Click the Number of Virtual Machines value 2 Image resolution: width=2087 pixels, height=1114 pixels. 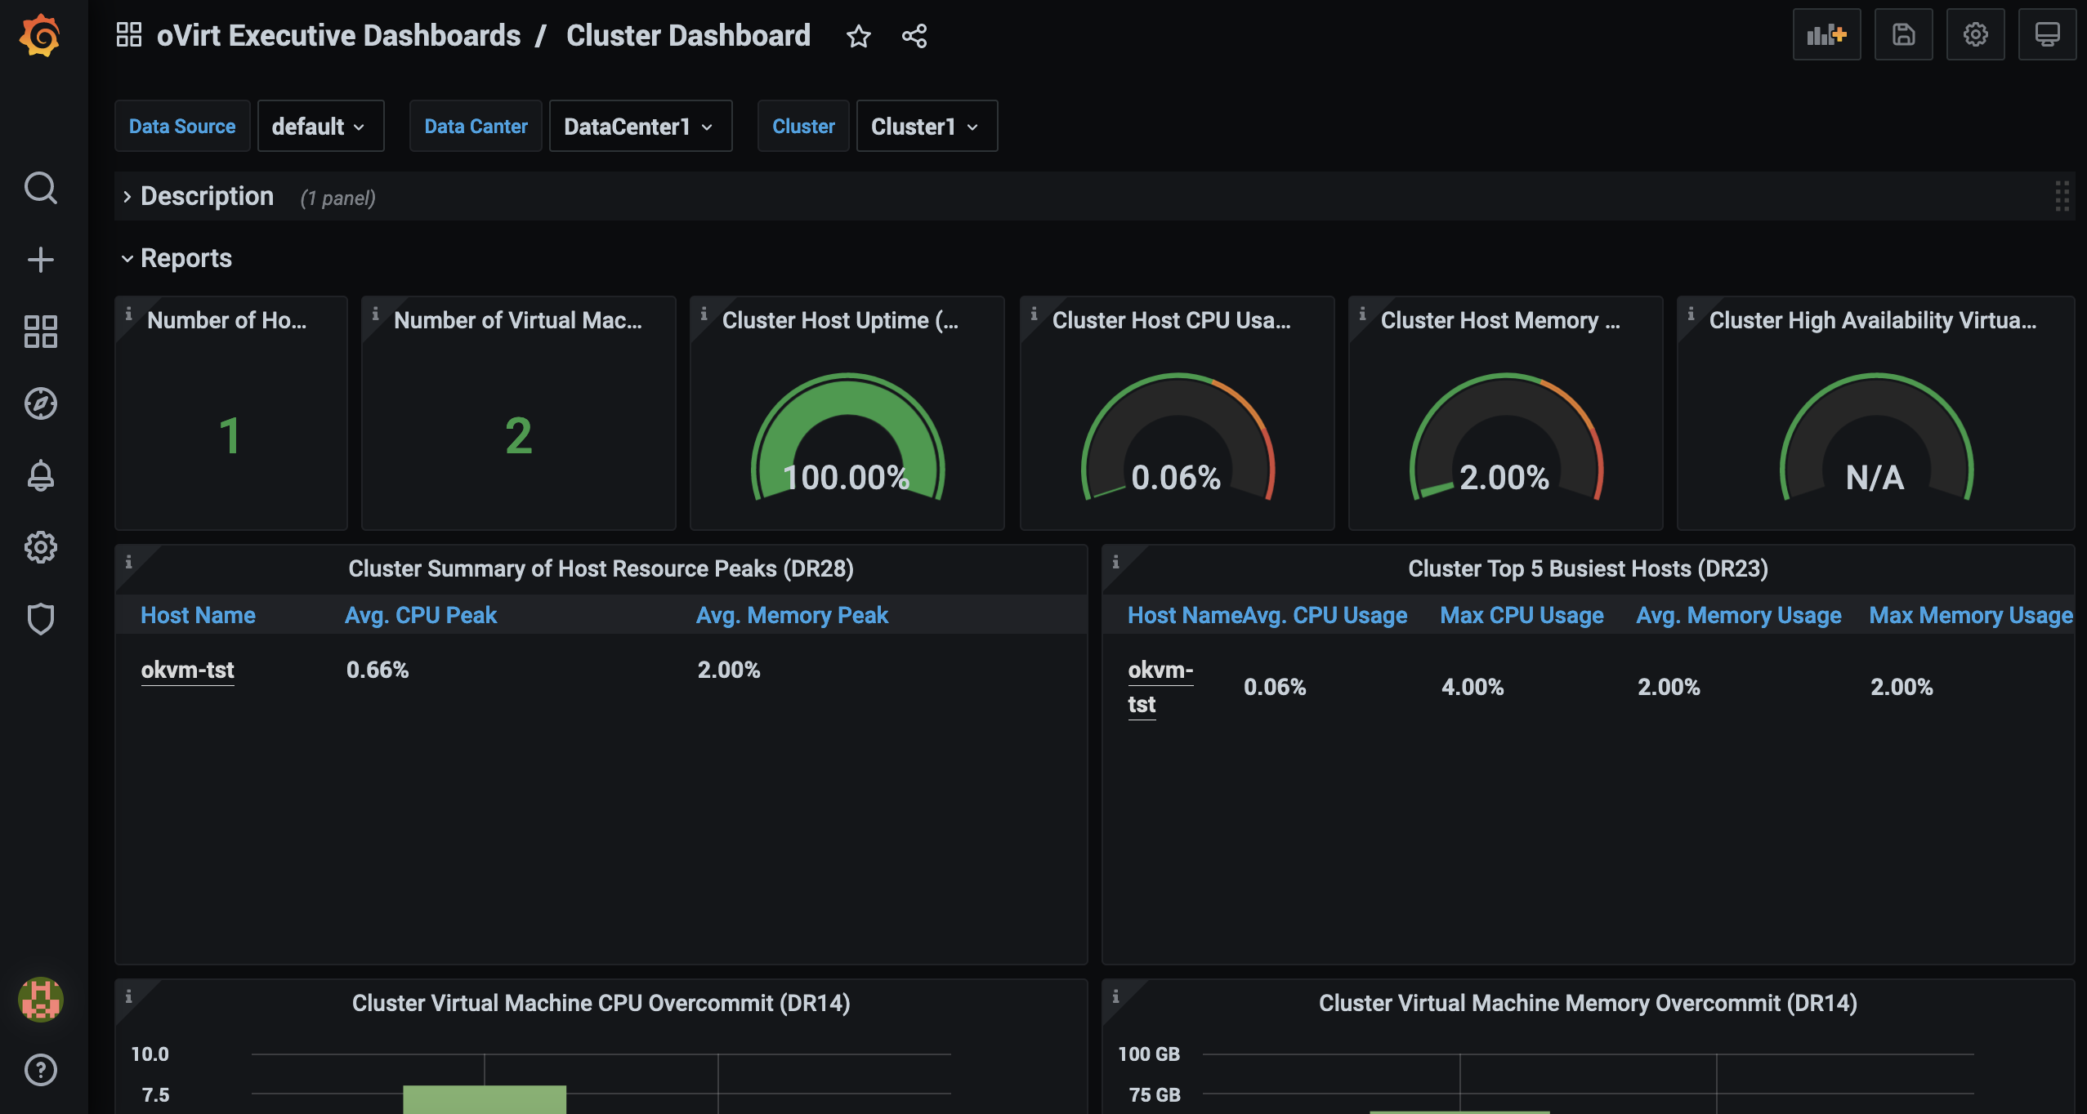(x=519, y=435)
